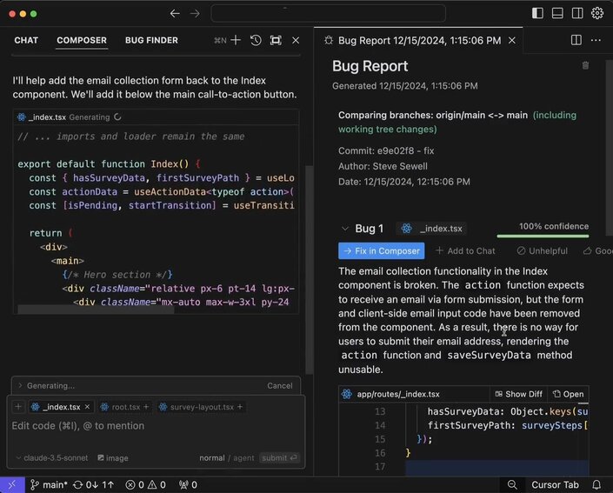
Task: Click the notifications bell in status bar
Action: click(596, 484)
